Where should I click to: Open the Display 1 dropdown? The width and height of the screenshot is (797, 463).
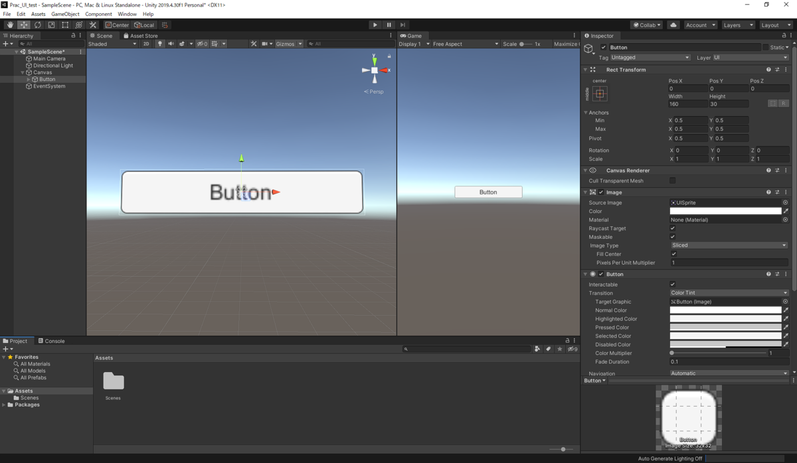click(413, 44)
